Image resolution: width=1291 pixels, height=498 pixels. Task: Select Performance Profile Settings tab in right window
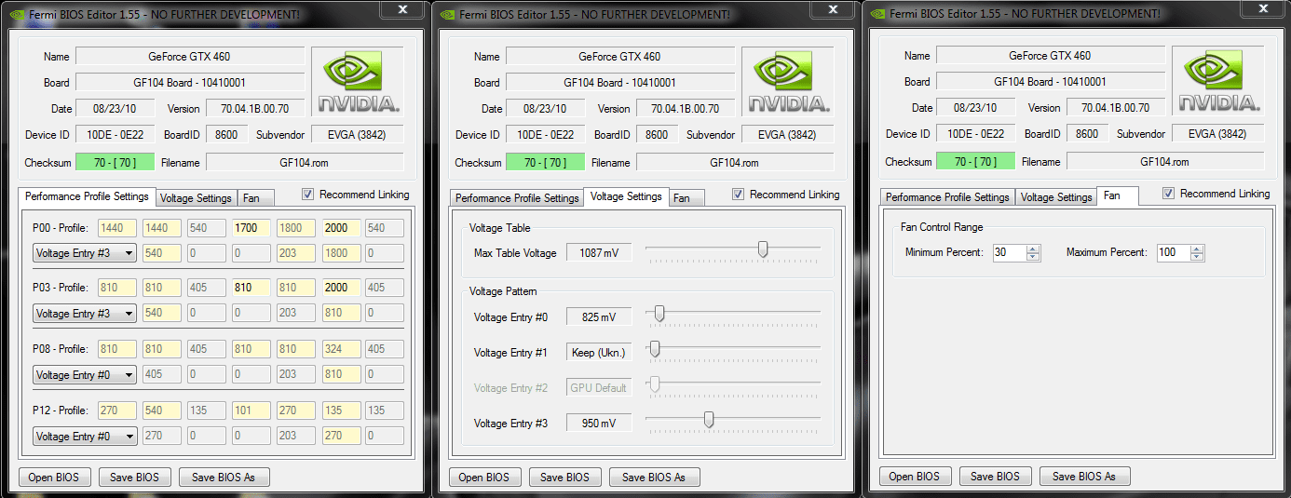pyautogui.click(x=947, y=197)
